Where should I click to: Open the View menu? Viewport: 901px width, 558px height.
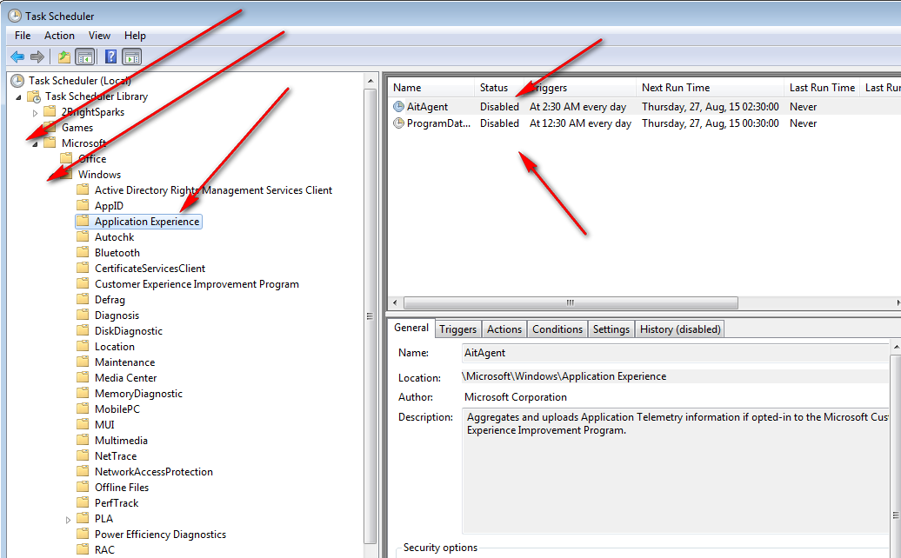pyautogui.click(x=99, y=35)
